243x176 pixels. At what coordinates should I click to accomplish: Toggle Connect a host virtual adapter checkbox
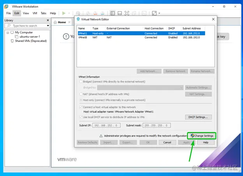click(x=81, y=107)
